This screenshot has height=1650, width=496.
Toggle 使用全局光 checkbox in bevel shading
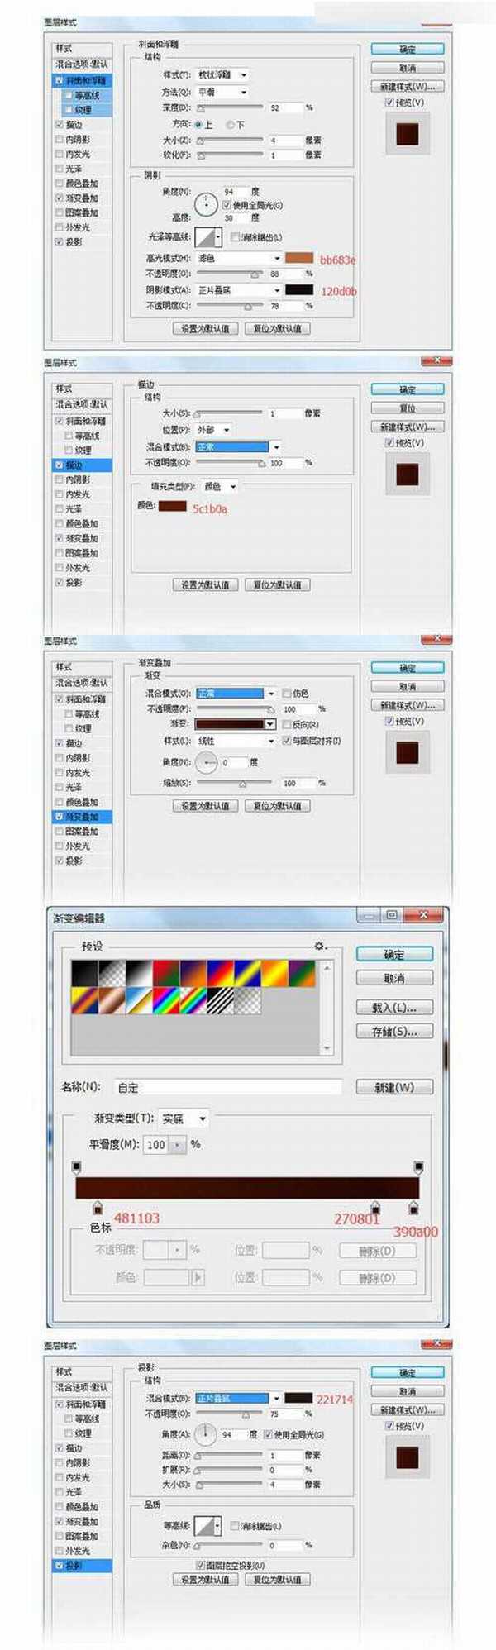click(226, 204)
